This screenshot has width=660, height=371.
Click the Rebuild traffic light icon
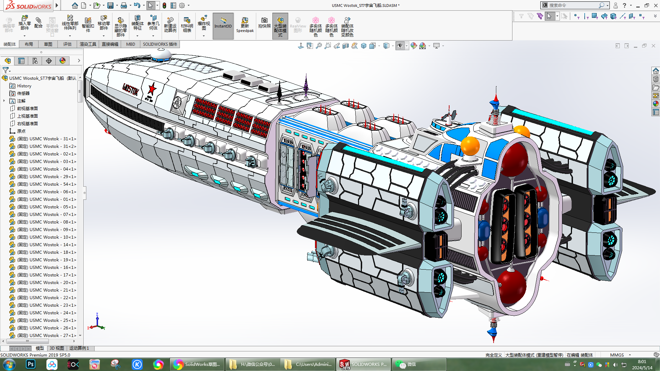(x=164, y=6)
